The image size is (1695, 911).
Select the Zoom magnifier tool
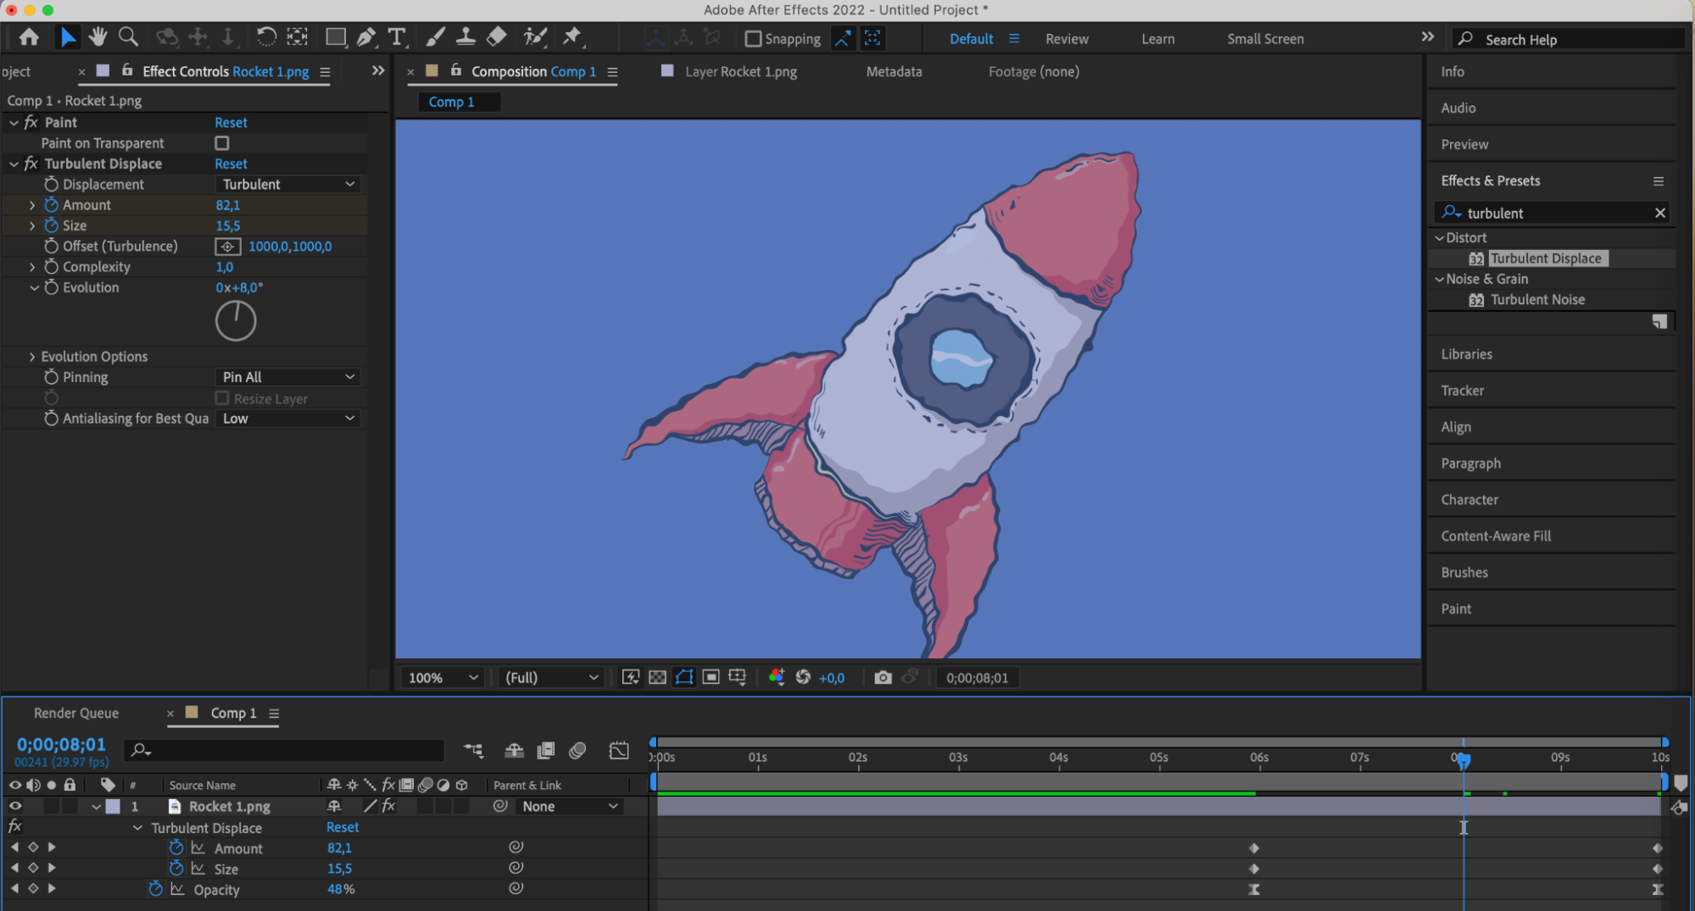[x=128, y=36]
